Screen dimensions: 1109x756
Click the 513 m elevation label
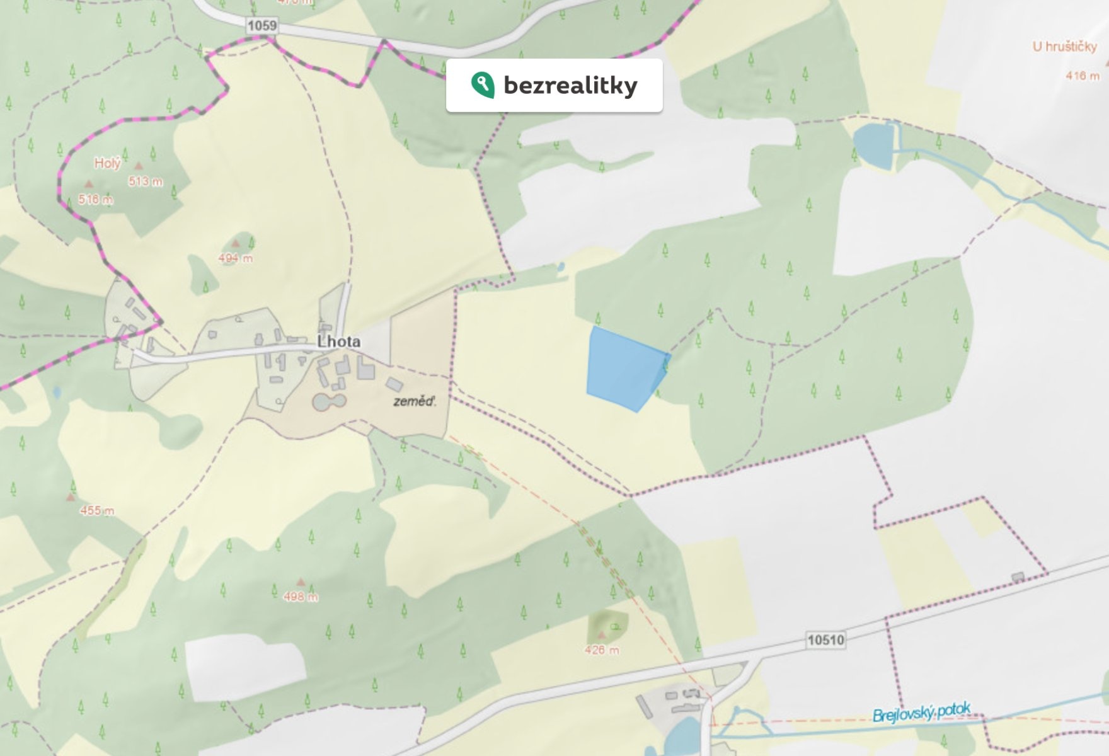coord(146,181)
